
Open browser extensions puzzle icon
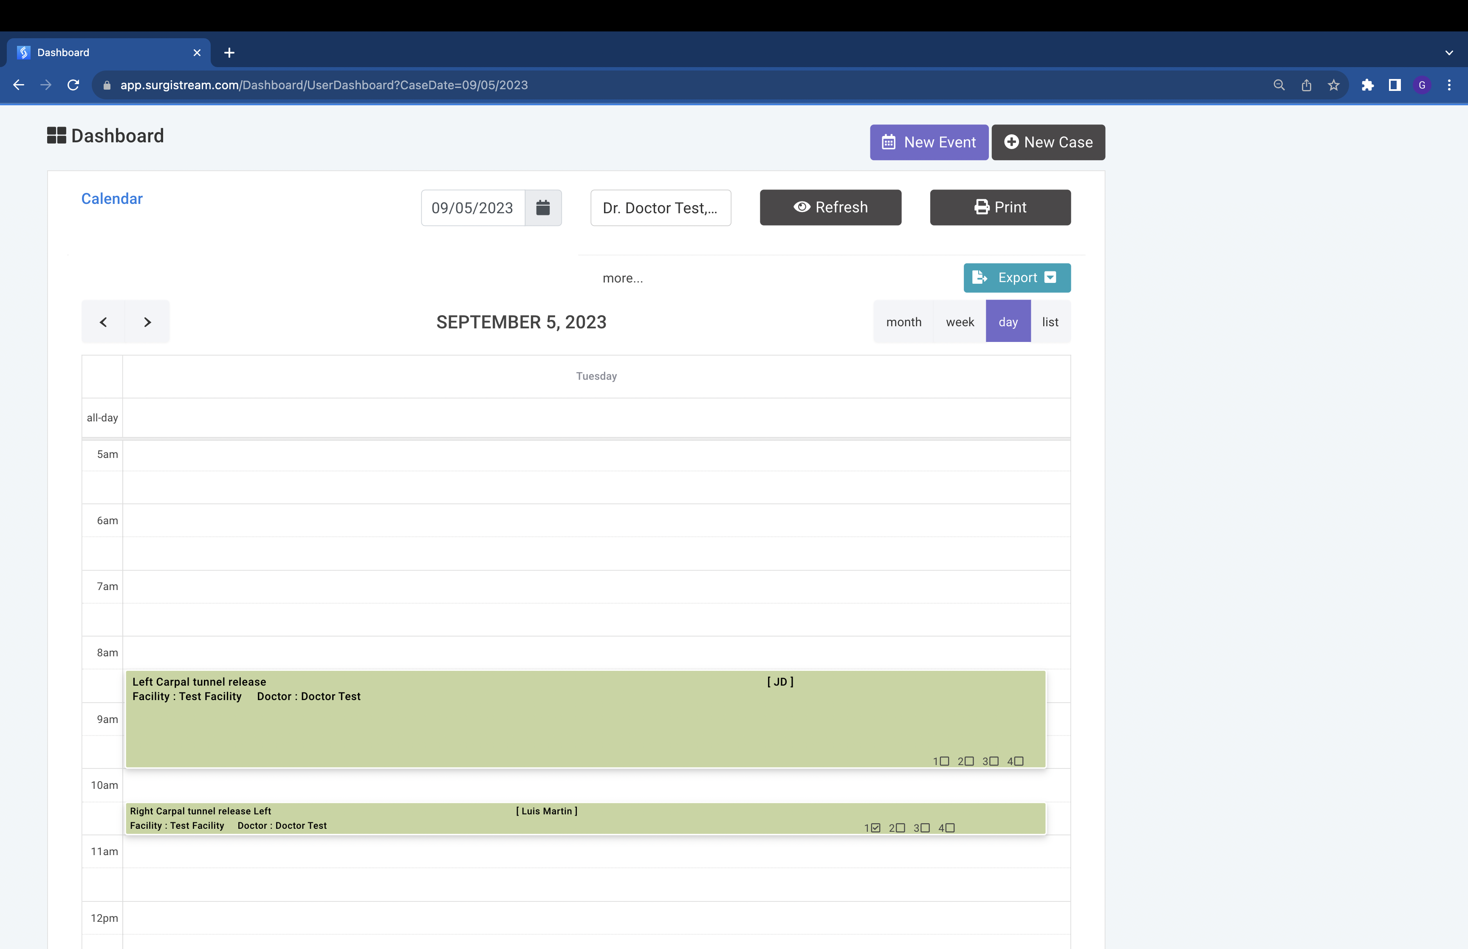(x=1367, y=85)
